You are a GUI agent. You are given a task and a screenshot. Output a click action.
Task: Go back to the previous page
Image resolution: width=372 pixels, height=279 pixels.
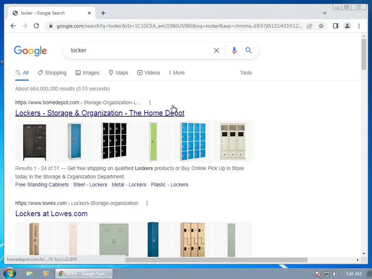pos(13,26)
